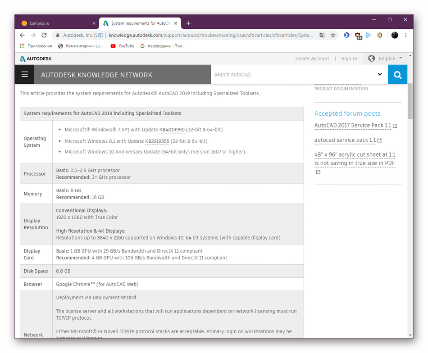
Task: Click the '6.0 GB' disk space value
Action: click(63, 271)
